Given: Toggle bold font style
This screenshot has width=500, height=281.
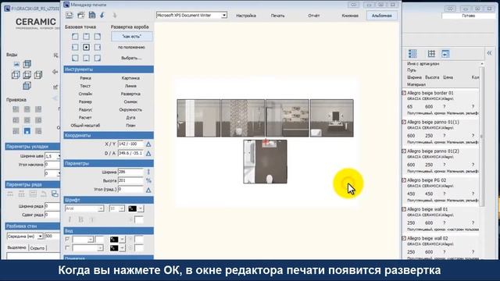Looking at the screenshot, I should point(80,219).
